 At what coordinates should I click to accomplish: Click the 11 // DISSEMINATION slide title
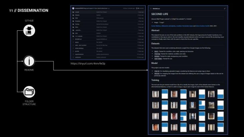pos(29,11)
